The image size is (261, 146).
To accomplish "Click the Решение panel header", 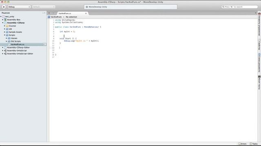I will pyautogui.click(x=6, y=13).
